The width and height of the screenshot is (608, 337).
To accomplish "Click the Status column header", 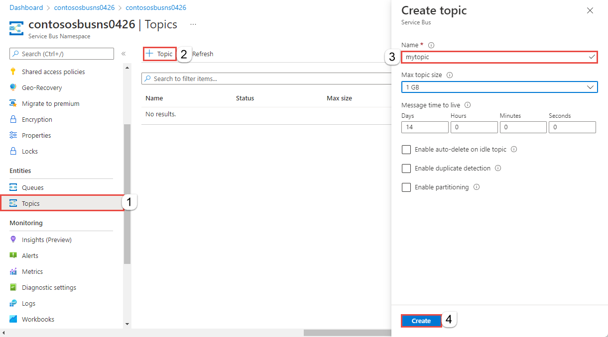I will [245, 98].
